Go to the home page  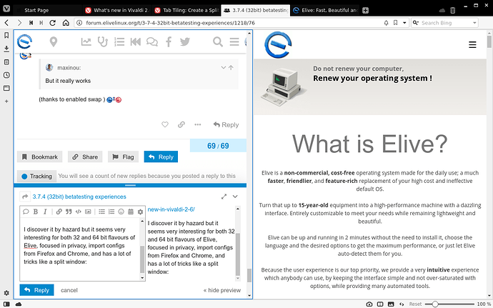[66, 23]
